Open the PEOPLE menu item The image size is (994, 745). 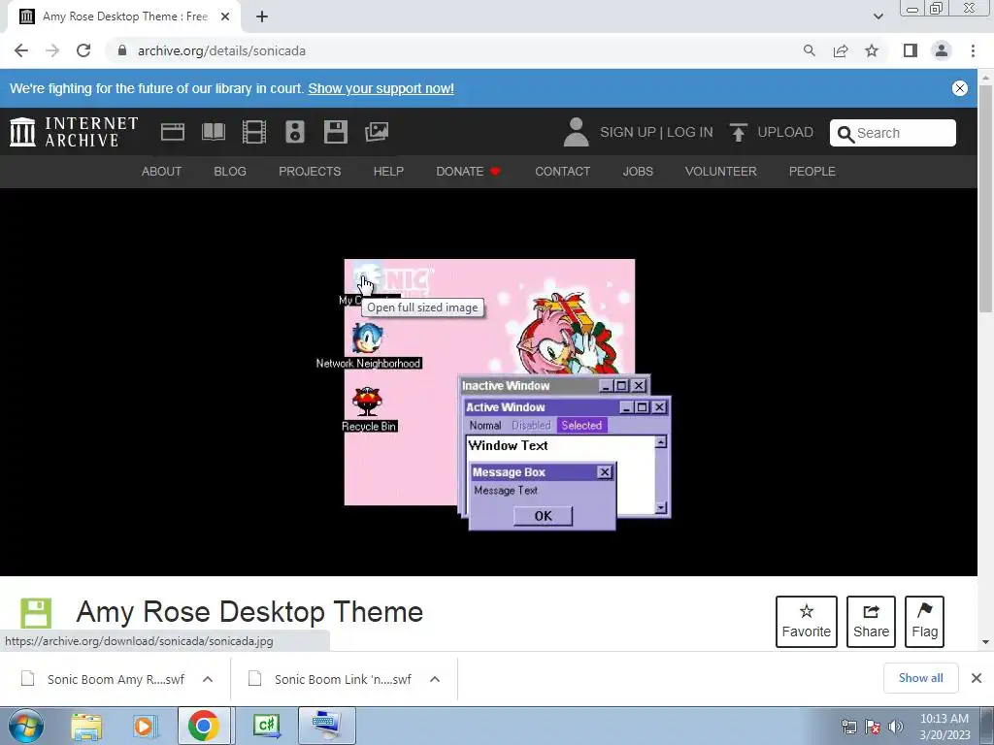(812, 171)
